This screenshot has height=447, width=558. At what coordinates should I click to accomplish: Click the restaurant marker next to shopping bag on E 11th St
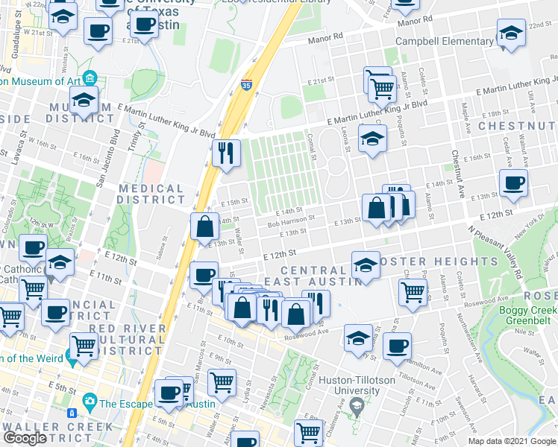pyautogui.click(x=271, y=310)
